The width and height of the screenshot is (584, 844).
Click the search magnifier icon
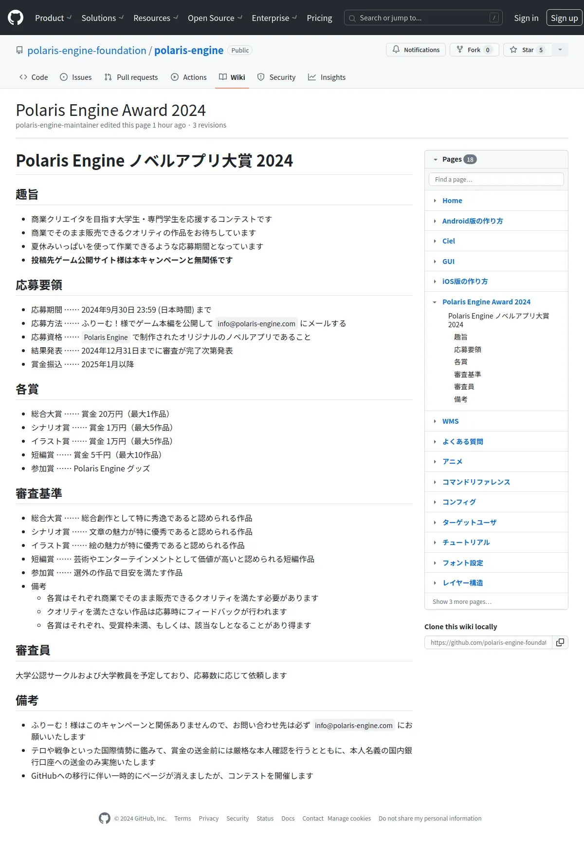click(352, 19)
